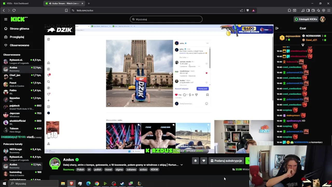332x187 pixels.
Task: Toggle follow heart for Azdus
Action: 204,161
